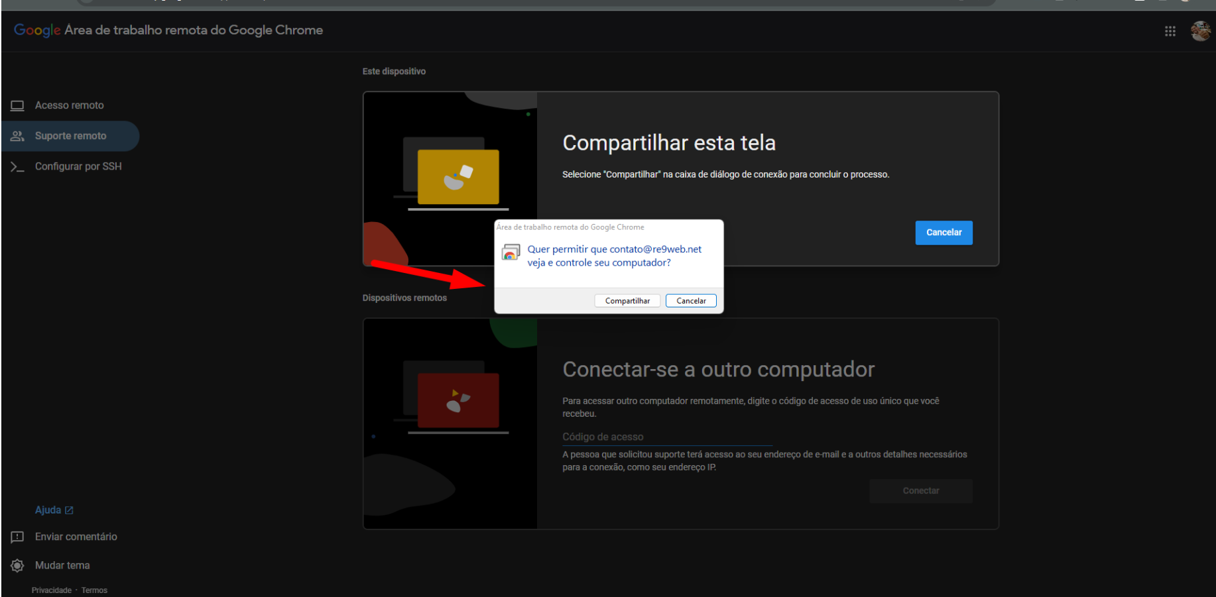Viewport: 1216px width, 597px height.
Task: Focus the Código de acesso field
Action: coord(667,437)
